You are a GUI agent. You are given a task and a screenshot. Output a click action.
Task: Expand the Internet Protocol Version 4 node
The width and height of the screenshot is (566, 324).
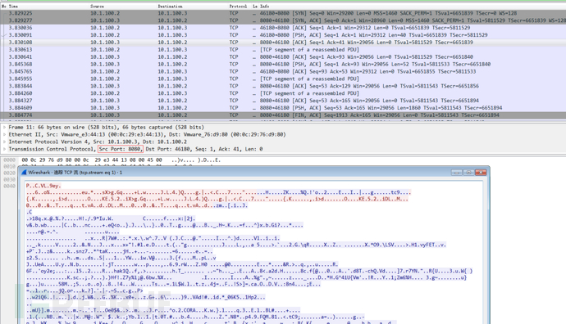pos(4,142)
